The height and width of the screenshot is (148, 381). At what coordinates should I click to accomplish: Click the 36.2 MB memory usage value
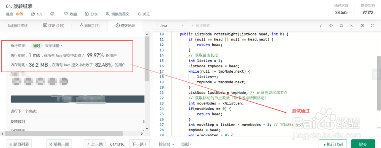38,65
